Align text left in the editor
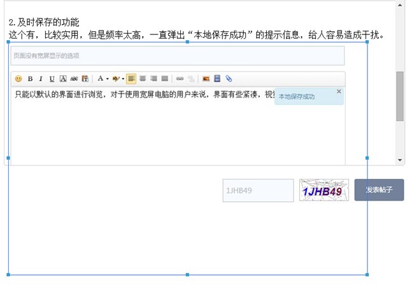414x289 pixels. point(131,79)
